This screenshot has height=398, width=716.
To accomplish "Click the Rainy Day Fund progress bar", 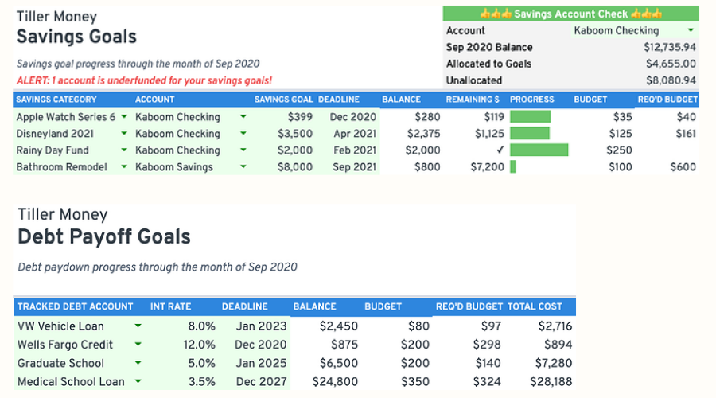I will click(539, 150).
